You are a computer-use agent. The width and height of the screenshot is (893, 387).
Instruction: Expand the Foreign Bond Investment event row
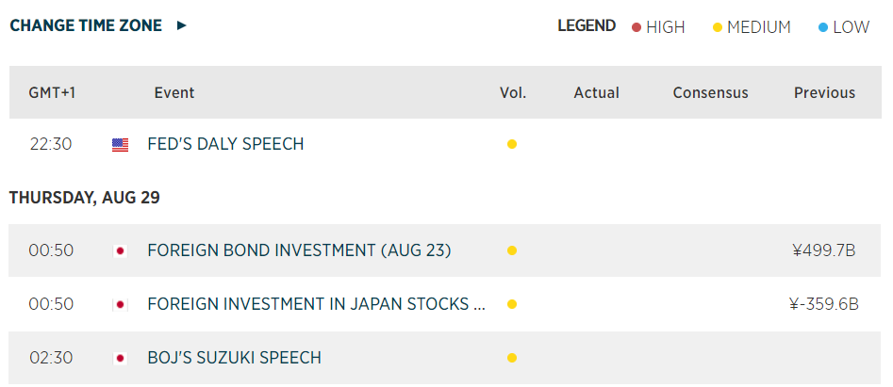[x=299, y=251]
